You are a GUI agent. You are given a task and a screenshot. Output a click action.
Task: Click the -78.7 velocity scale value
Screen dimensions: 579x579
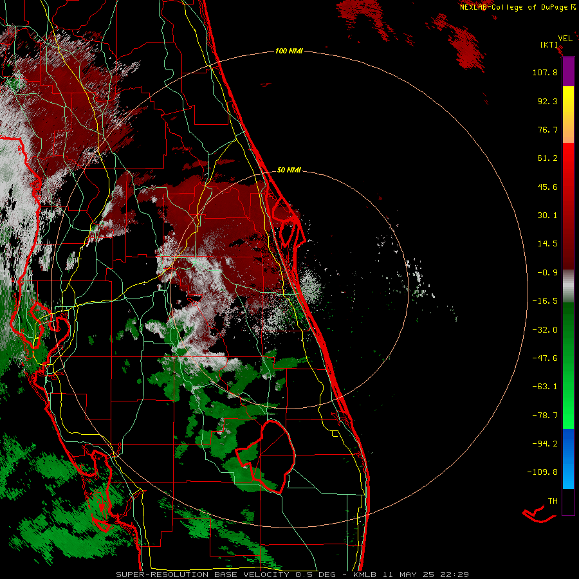click(545, 416)
